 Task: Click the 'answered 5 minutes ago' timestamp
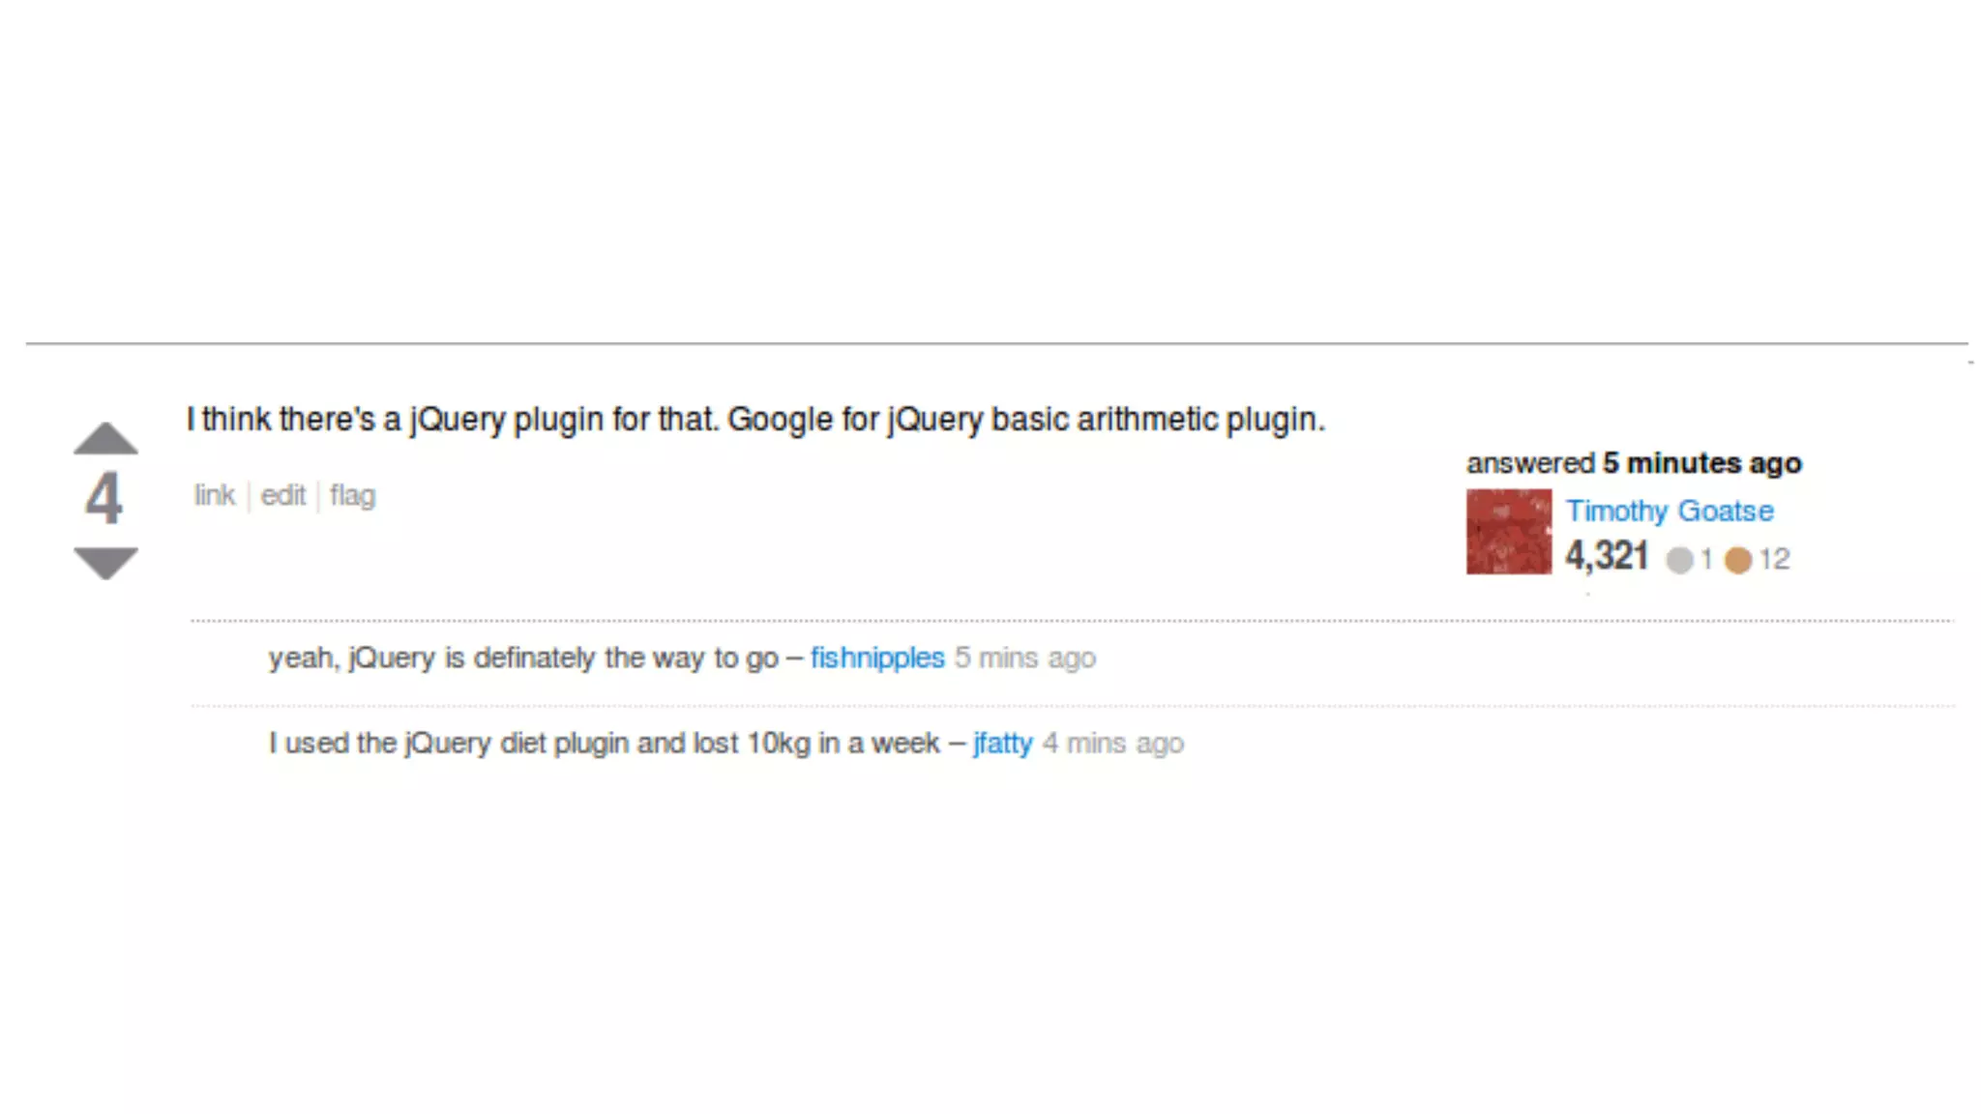(x=1634, y=463)
